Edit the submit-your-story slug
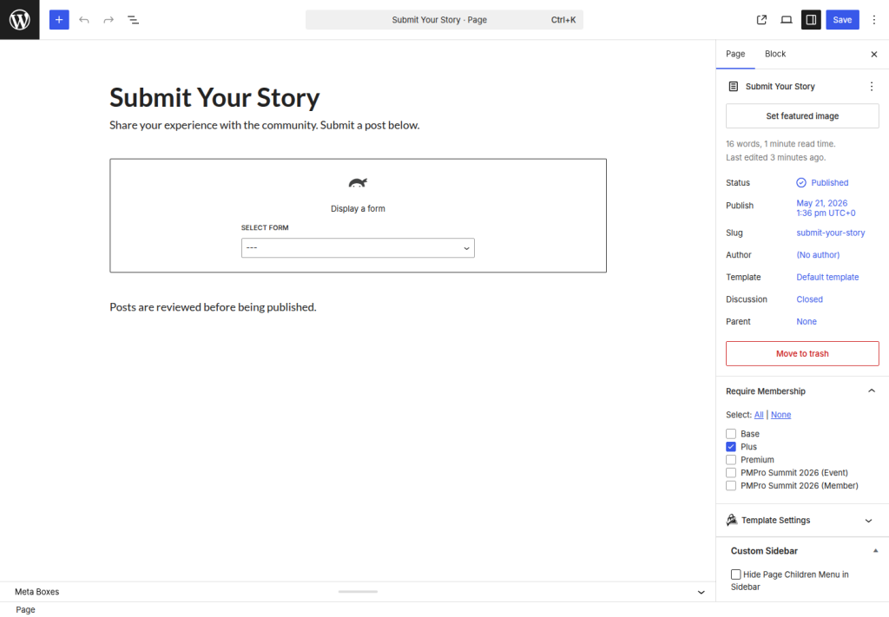The width and height of the screenshot is (889, 617). click(830, 233)
